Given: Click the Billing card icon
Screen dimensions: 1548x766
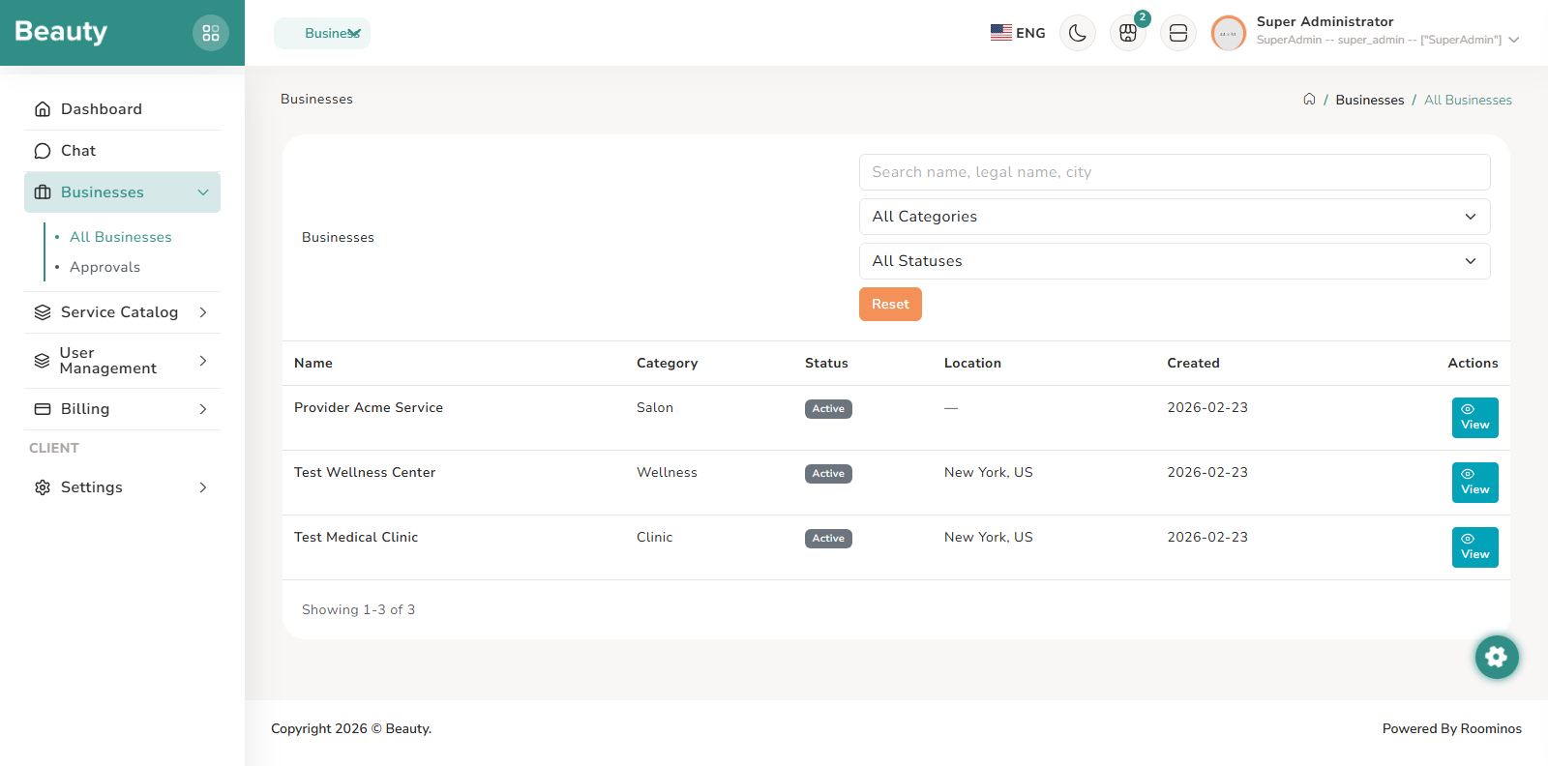Looking at the screenshot, I should 43,409.
